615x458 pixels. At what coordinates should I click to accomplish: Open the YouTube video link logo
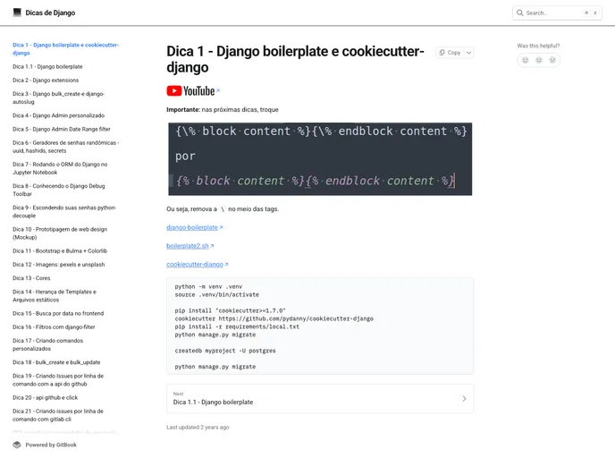[190, 91]
